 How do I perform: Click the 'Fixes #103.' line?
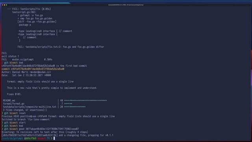pos(14,94)
